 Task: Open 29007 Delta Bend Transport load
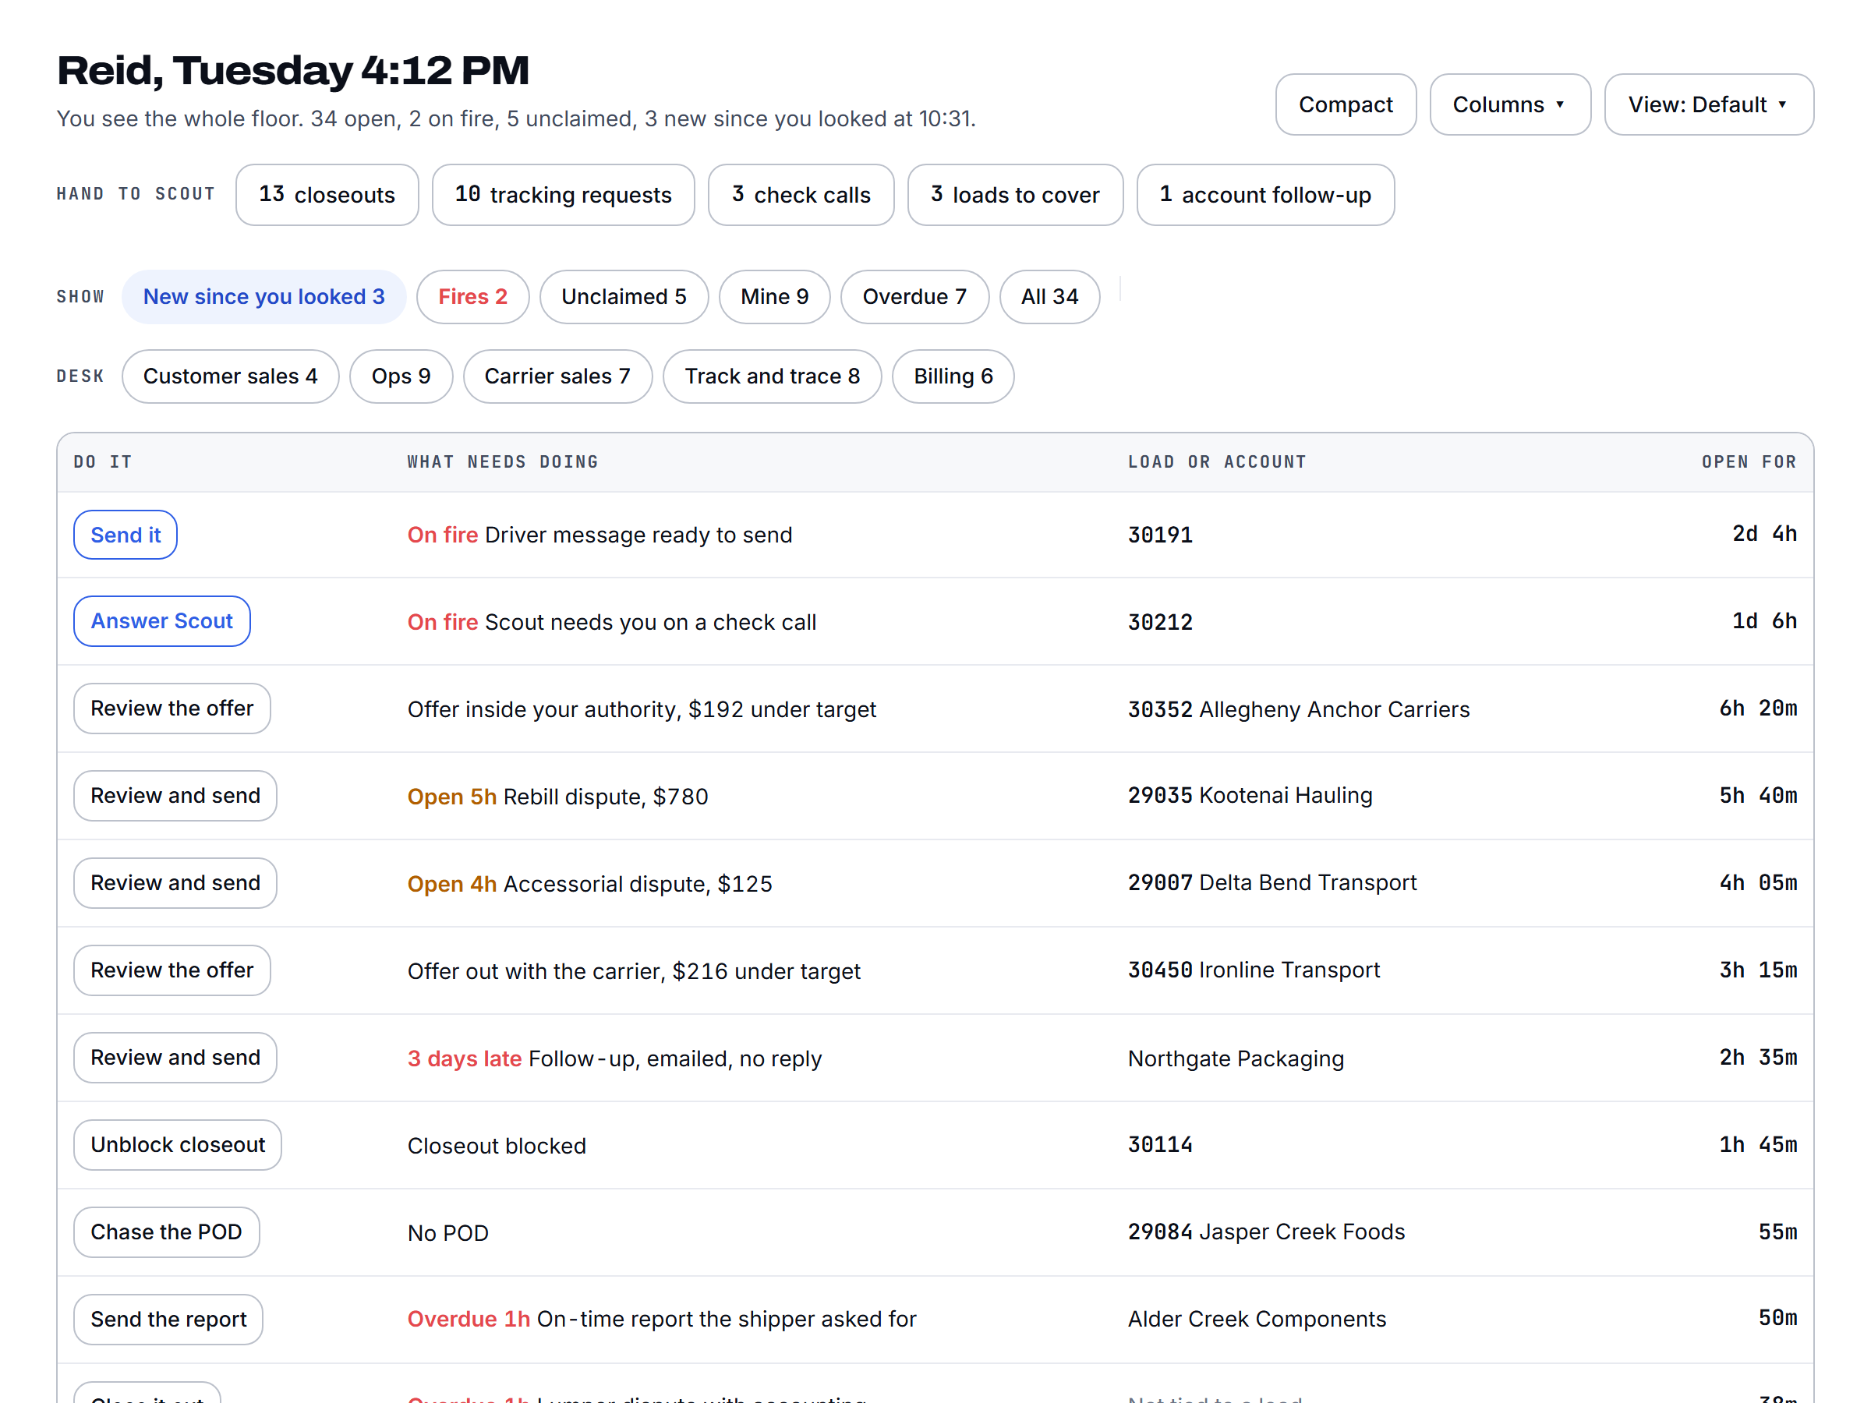point(1272,883)
